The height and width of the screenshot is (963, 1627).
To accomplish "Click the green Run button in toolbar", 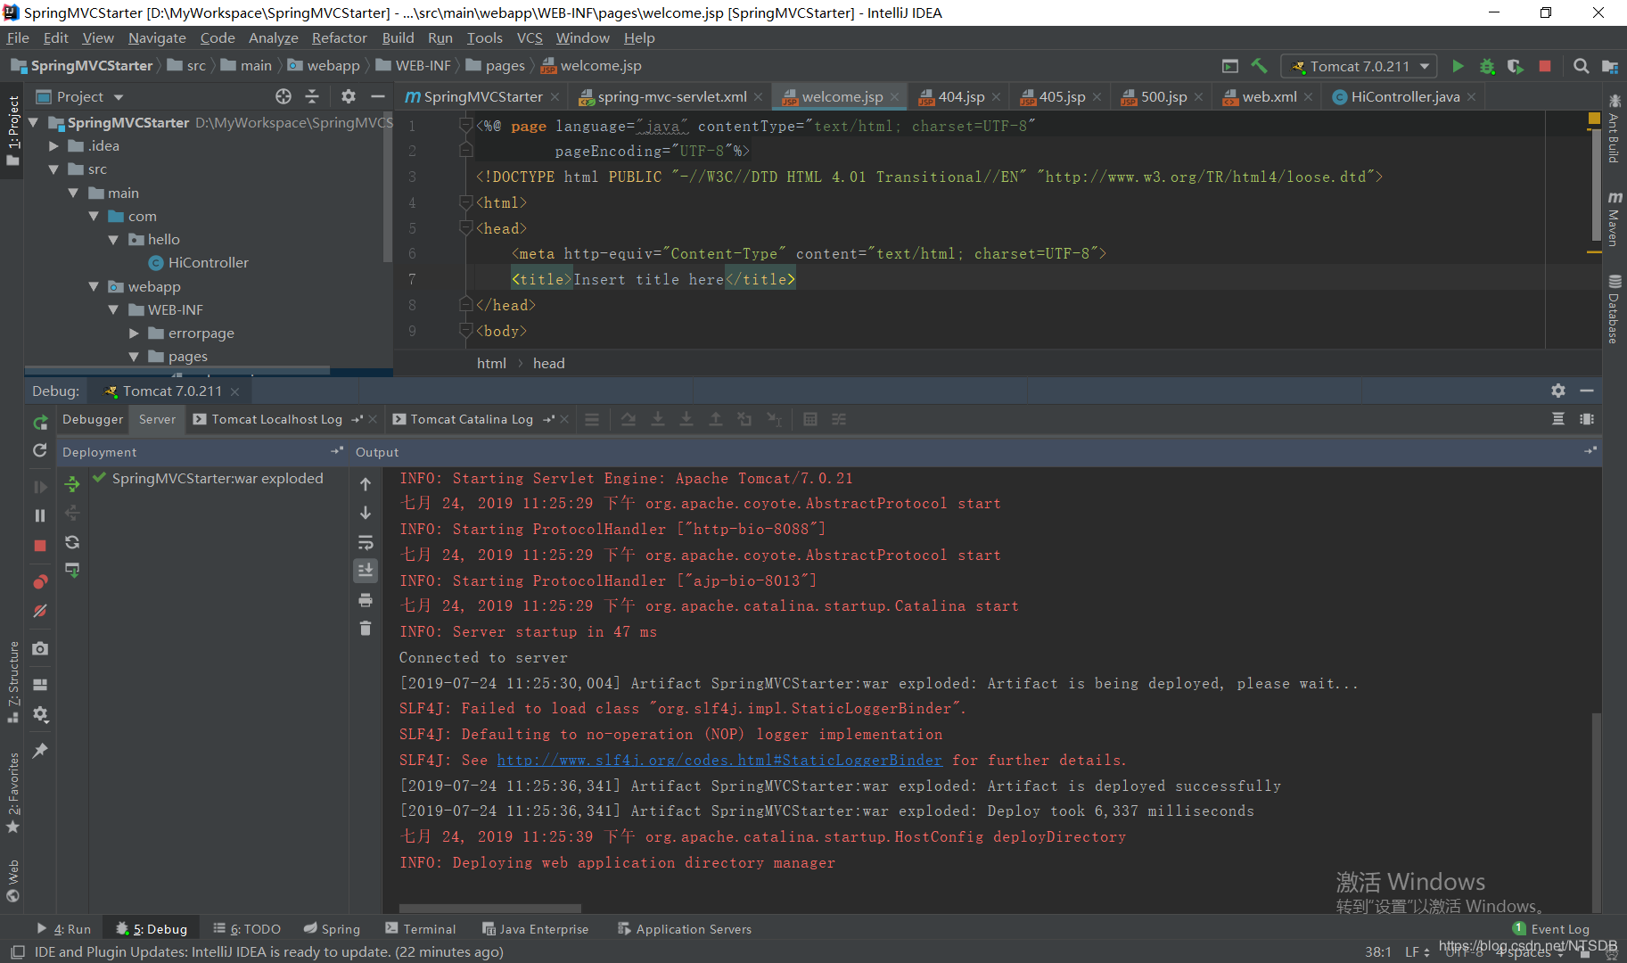I will tap(1458, 66).
